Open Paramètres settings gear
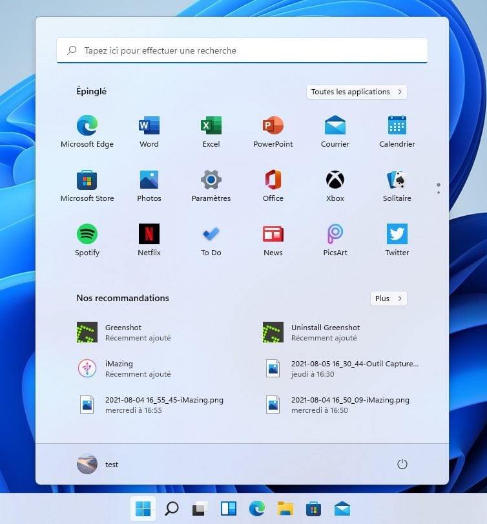This screenshot has width=487, height=524. [x=211, y=185]
